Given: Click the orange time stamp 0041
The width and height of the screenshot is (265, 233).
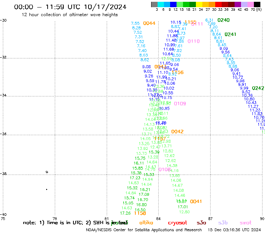Looking at the screenshot, I should (196, 201).
